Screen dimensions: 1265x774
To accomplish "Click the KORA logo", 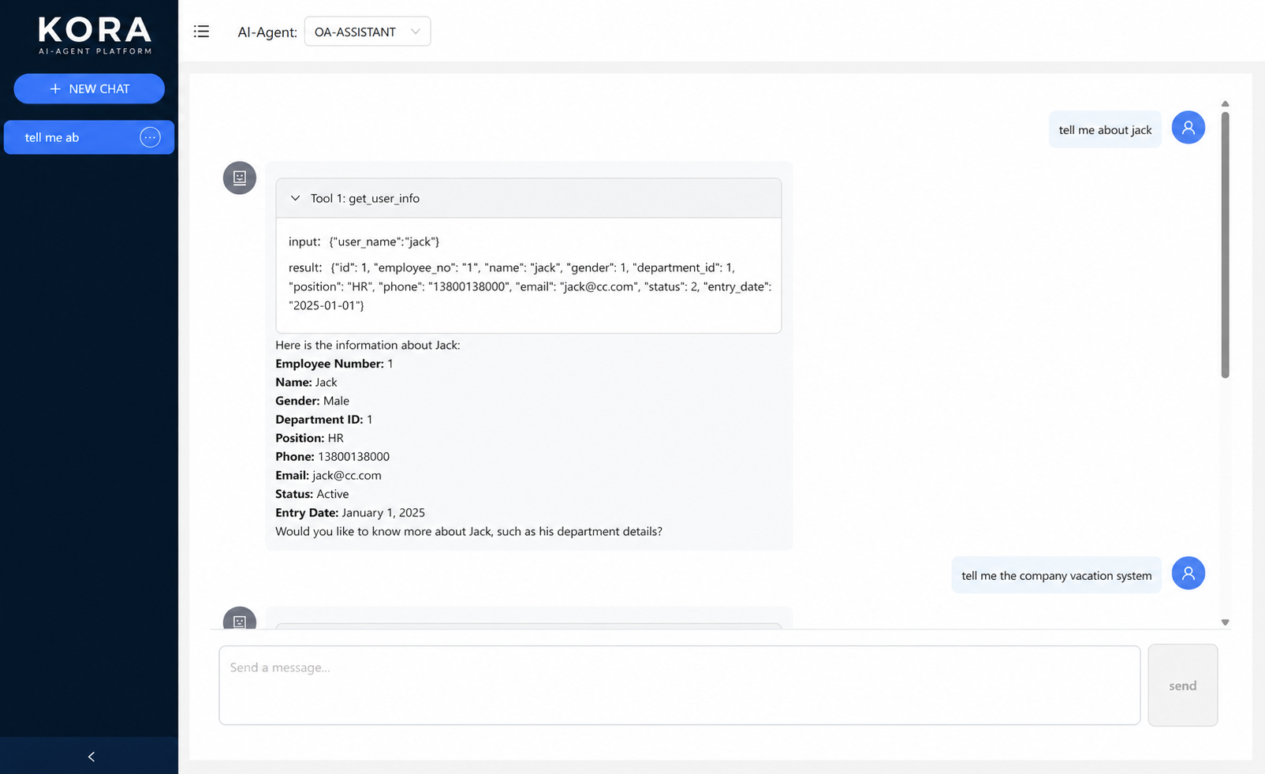I will [95, 36].
